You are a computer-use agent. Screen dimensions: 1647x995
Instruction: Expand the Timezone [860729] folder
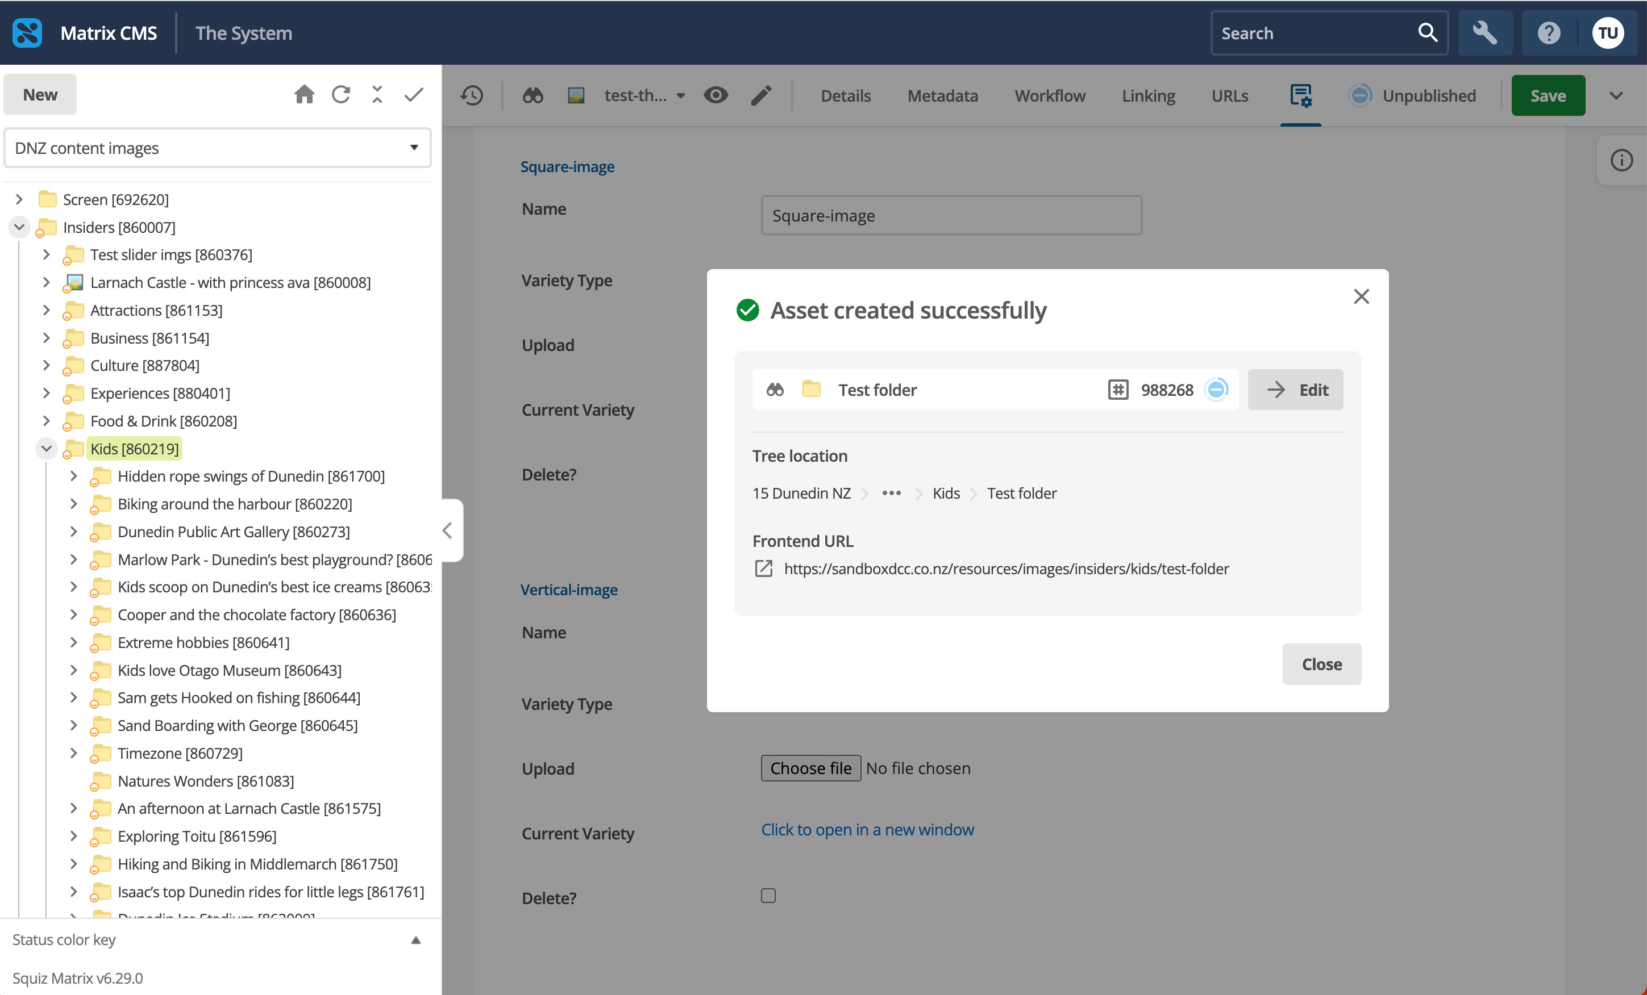pos(73,752)
